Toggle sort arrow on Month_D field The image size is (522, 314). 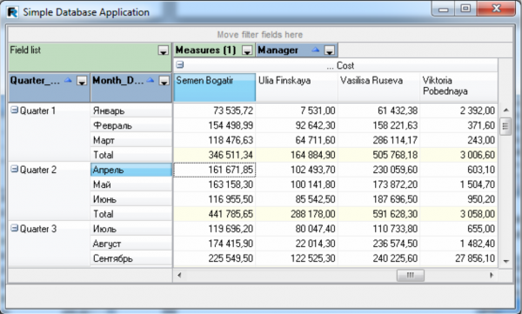point(151,80)
